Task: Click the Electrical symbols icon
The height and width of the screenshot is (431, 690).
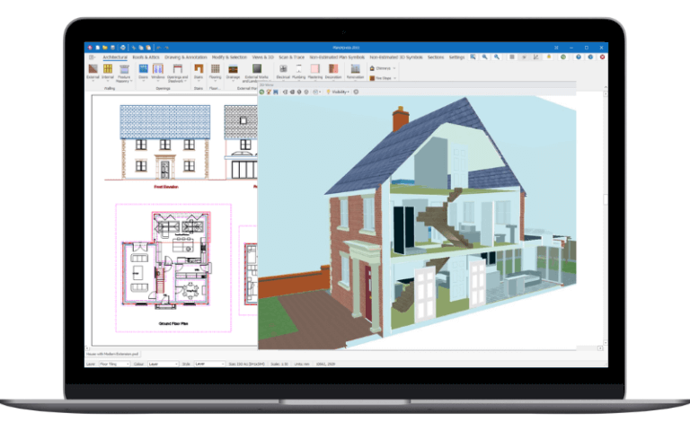Action: click(x=283, y=68)
